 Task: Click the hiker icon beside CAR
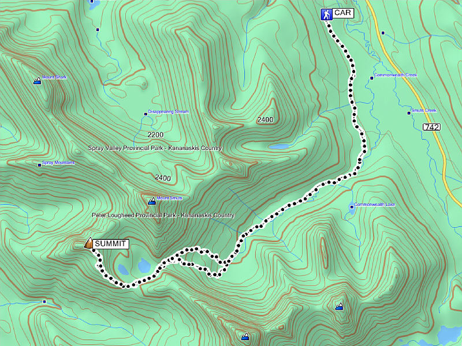[326, 14]
